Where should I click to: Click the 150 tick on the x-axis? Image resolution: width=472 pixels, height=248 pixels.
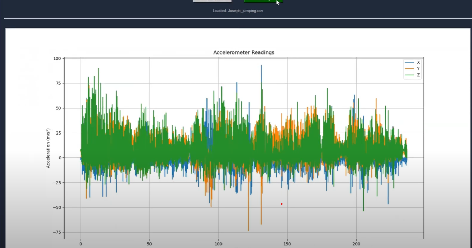(x=287, y=244)
